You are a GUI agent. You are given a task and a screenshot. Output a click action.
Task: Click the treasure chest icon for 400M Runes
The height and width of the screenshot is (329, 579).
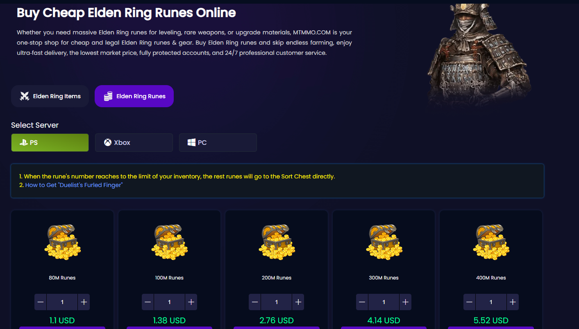(491, 242)
